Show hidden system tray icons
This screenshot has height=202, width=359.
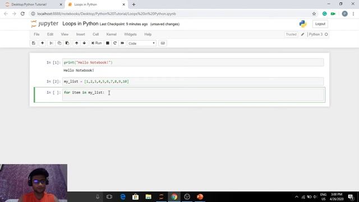point(297,197)
